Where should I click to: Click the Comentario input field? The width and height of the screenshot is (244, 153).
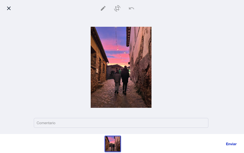coord(121,123)
